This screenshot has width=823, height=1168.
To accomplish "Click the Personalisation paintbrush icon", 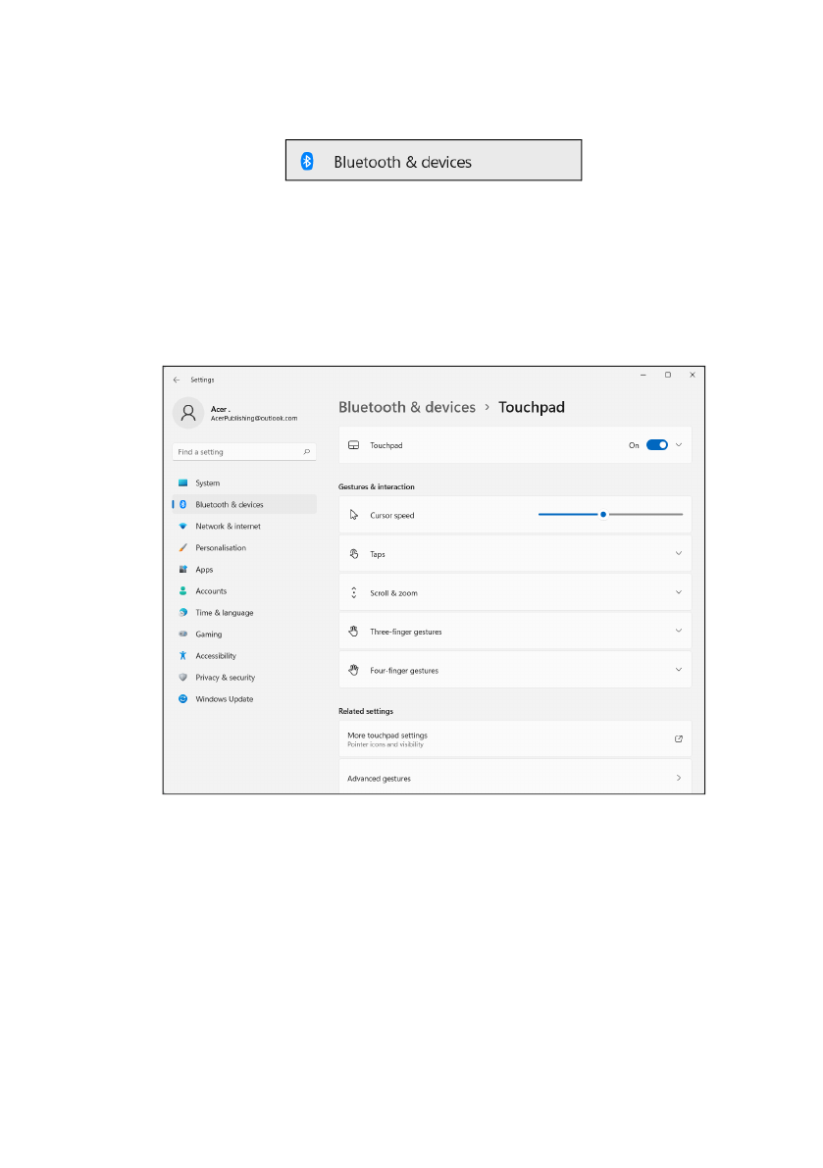I will (182, 548).
